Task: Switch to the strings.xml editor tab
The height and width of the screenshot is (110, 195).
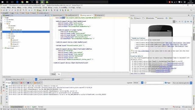Action: pos(100,15)
